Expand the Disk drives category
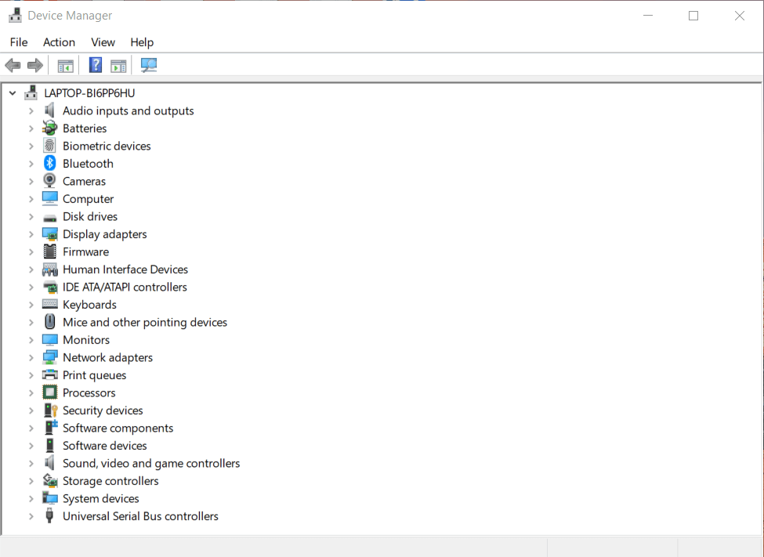Viewport: 764px width, 557px height. click(x=31, y=216)
